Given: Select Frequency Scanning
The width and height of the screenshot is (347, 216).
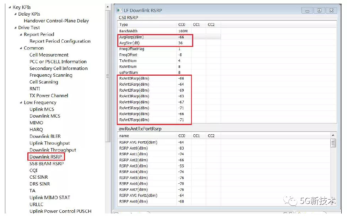Looking at the screenshot, I should [x=51, y=75].
